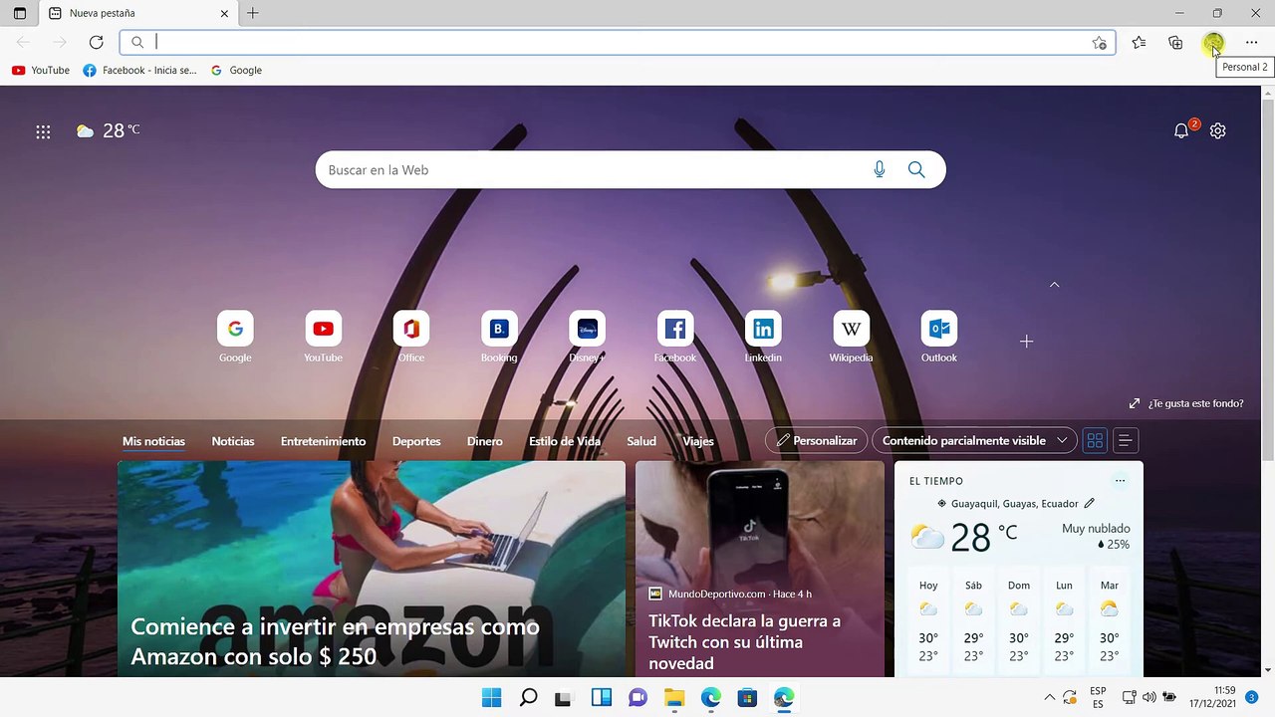
Task: Click ¿Te gusta este fondo? link
Action: (x=1186, y=403)
